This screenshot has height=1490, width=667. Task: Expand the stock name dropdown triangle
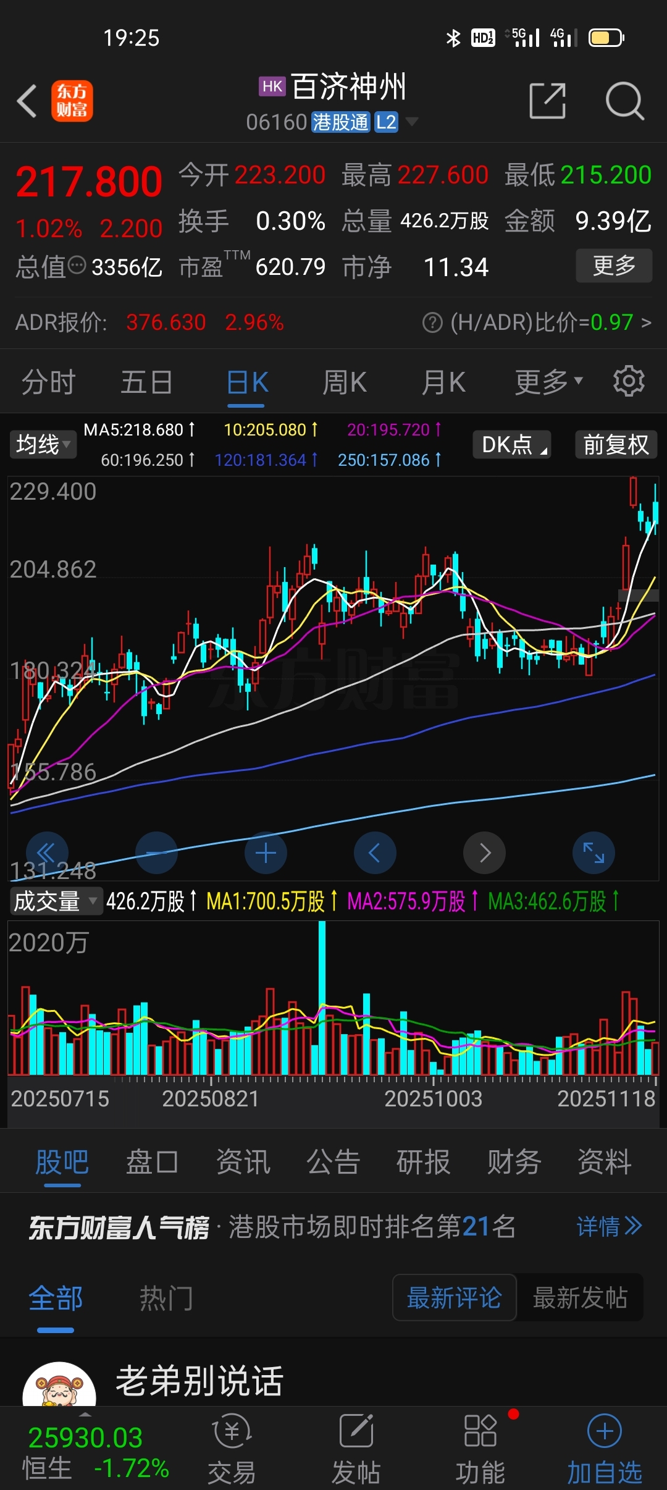[x=411, y=121]
